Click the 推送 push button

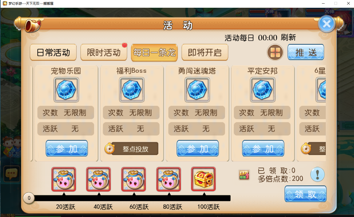click(306, 52)
